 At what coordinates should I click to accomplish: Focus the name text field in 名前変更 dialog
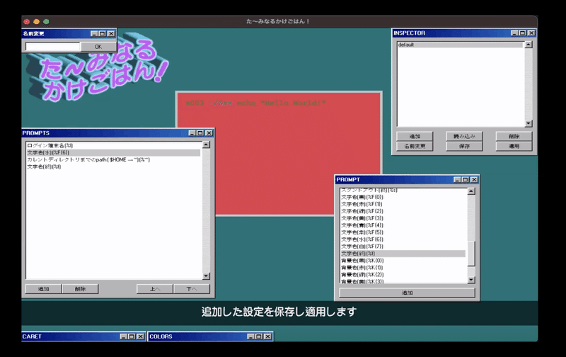click(52, 47)
